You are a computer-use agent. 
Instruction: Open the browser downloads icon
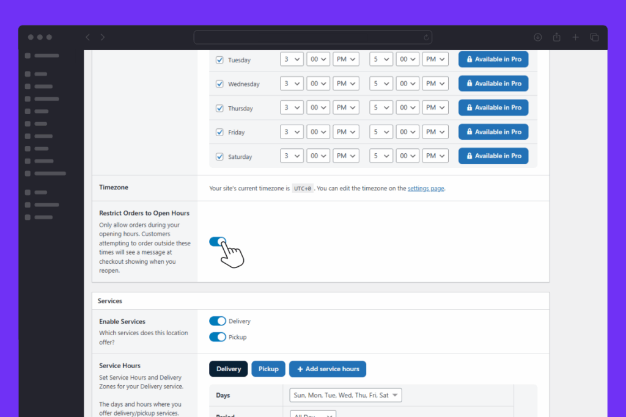[537, 37]
